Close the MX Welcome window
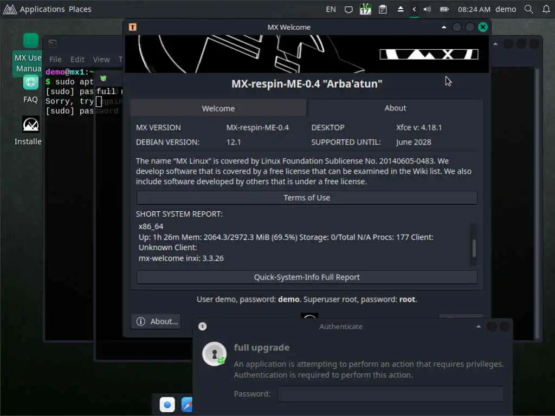This screenshot has height=416, width=555. [x=483, y=27]
